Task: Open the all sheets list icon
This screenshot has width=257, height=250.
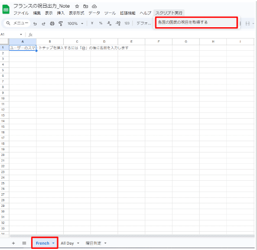Action: click(x=24, y=243)
